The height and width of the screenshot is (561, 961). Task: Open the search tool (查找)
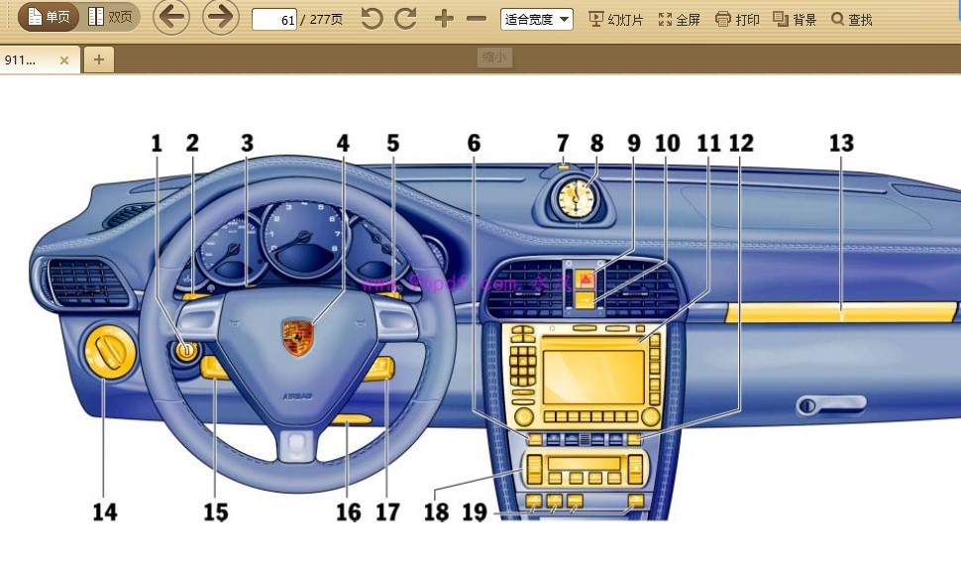point(851,19)
